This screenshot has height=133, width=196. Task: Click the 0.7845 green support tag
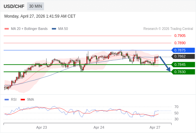pyautogui.click(x=183, y=65)
